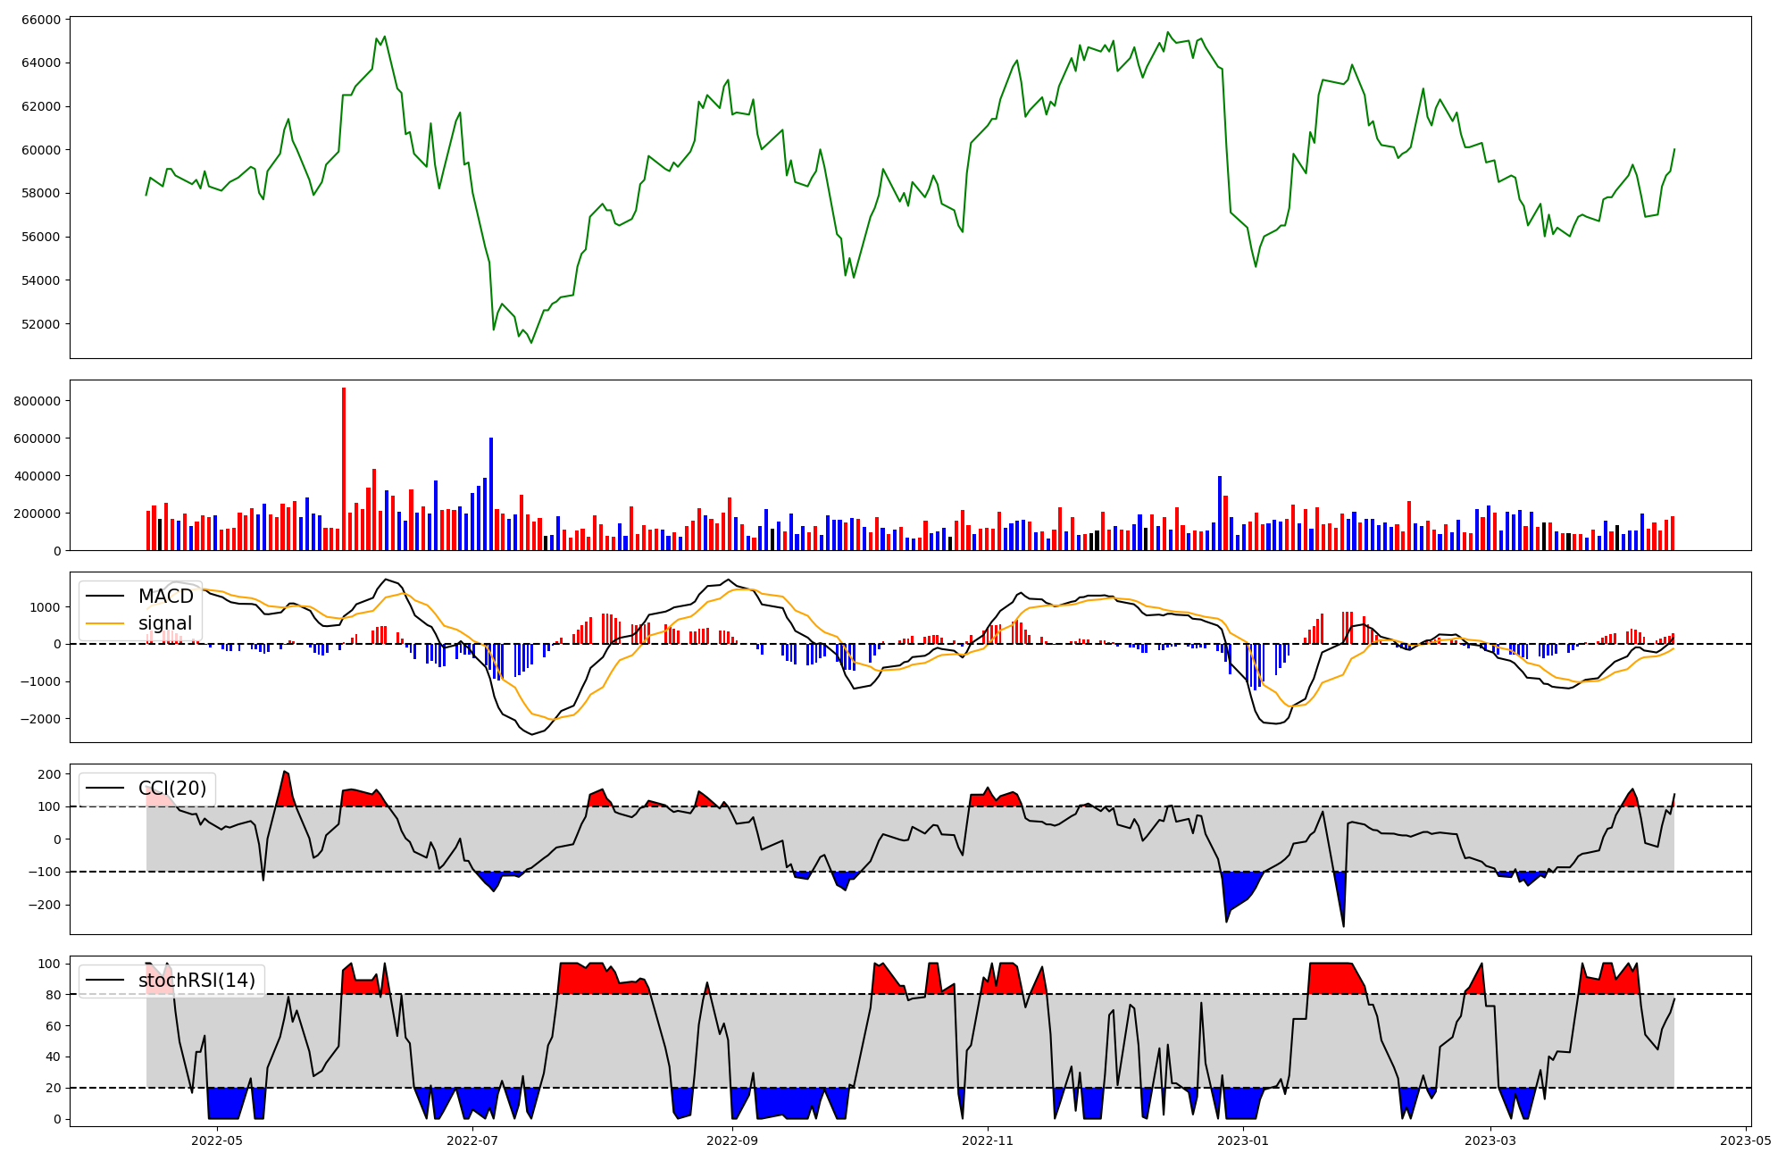Viewport: 1786px width, 1161px height.
Task: Select the 2022-07 x-axis tick label
Action: tap(472, 1140)
